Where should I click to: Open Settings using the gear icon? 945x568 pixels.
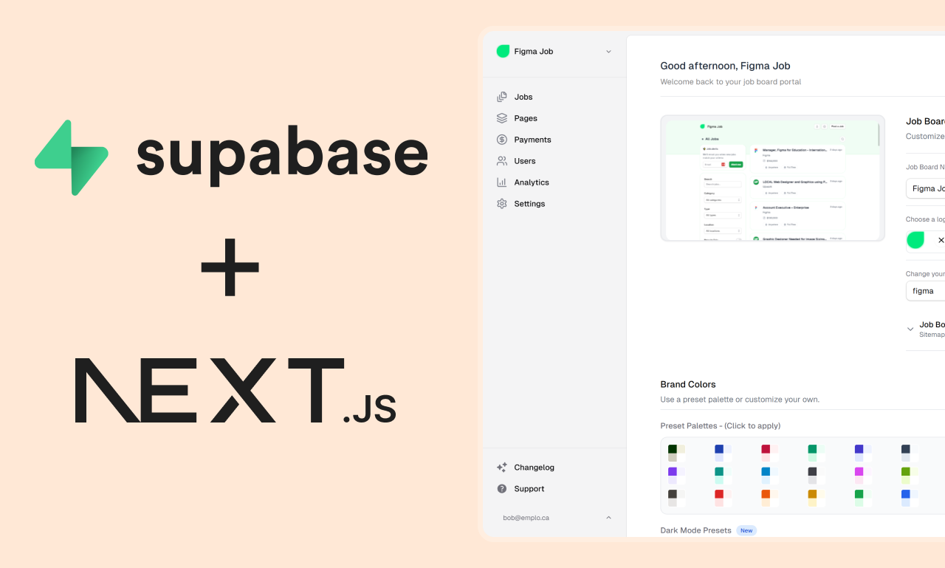click(x=502, y=204)
